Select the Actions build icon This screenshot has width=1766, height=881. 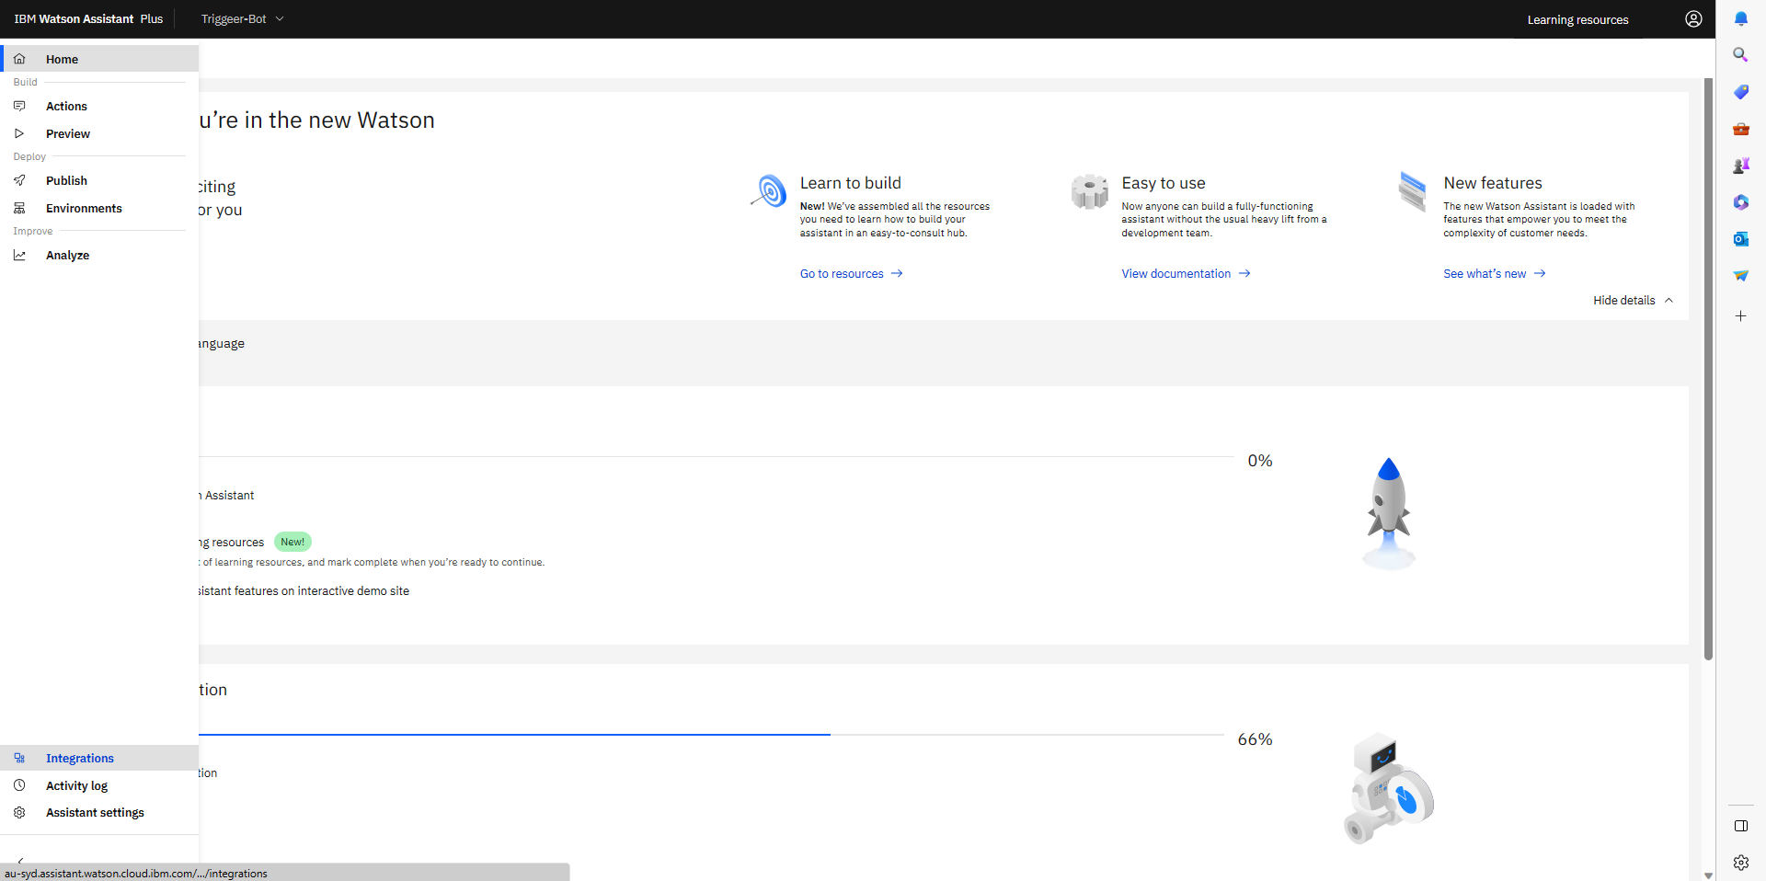point(20,106)
